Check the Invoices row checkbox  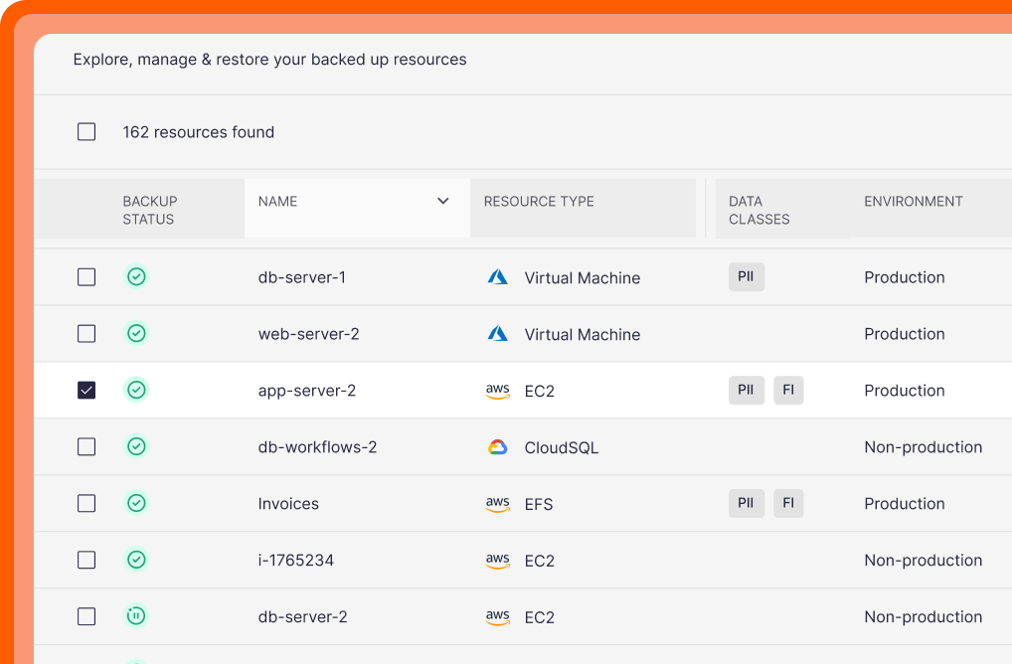(x=86, y=503)
